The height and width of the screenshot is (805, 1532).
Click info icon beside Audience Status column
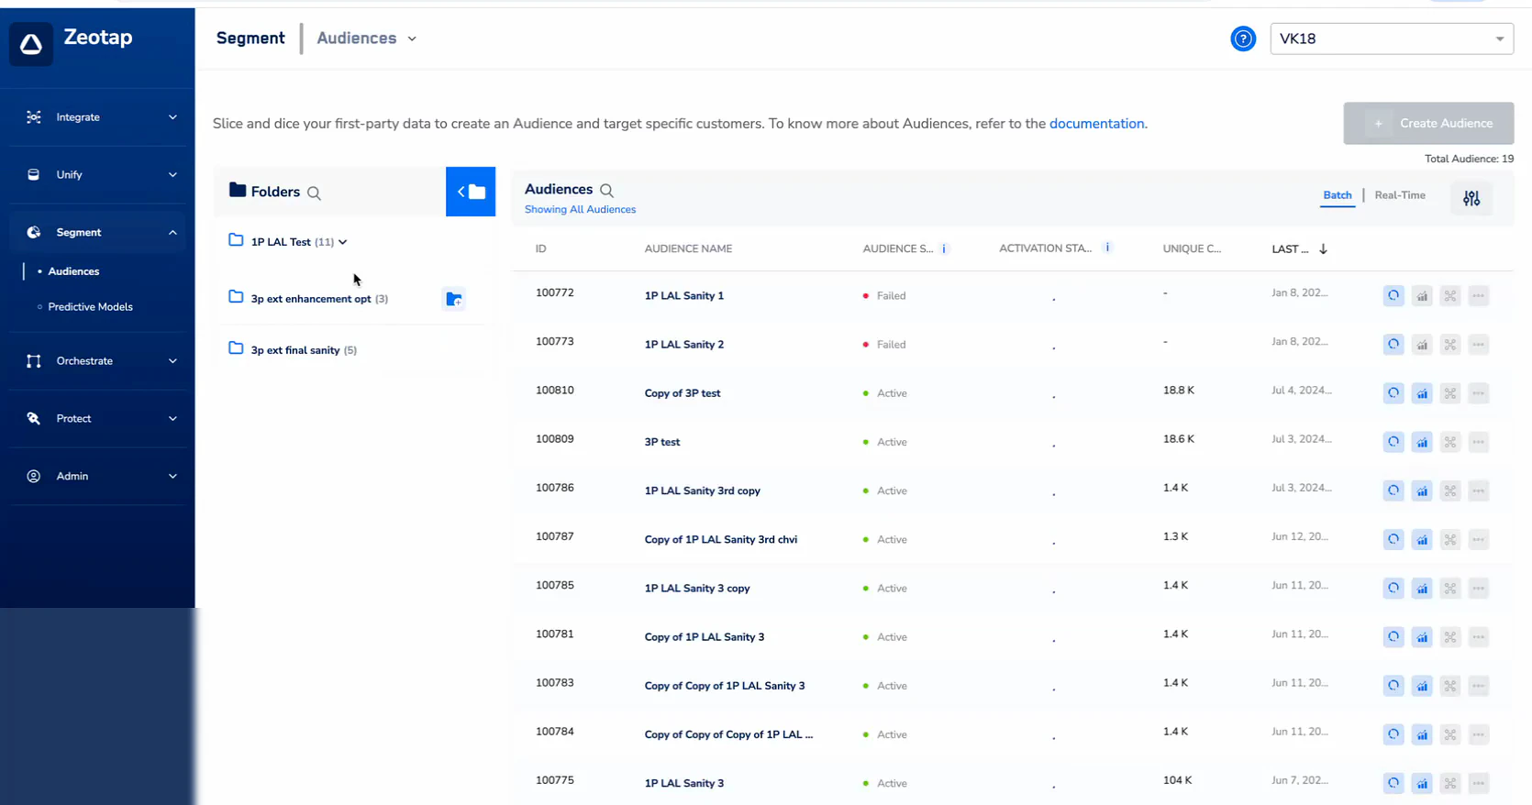click(x=944, y=248)
